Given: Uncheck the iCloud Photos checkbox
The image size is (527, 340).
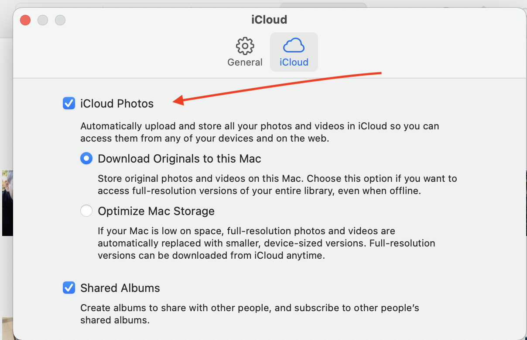Looking at the screenshot, I should tap(69, 104).
